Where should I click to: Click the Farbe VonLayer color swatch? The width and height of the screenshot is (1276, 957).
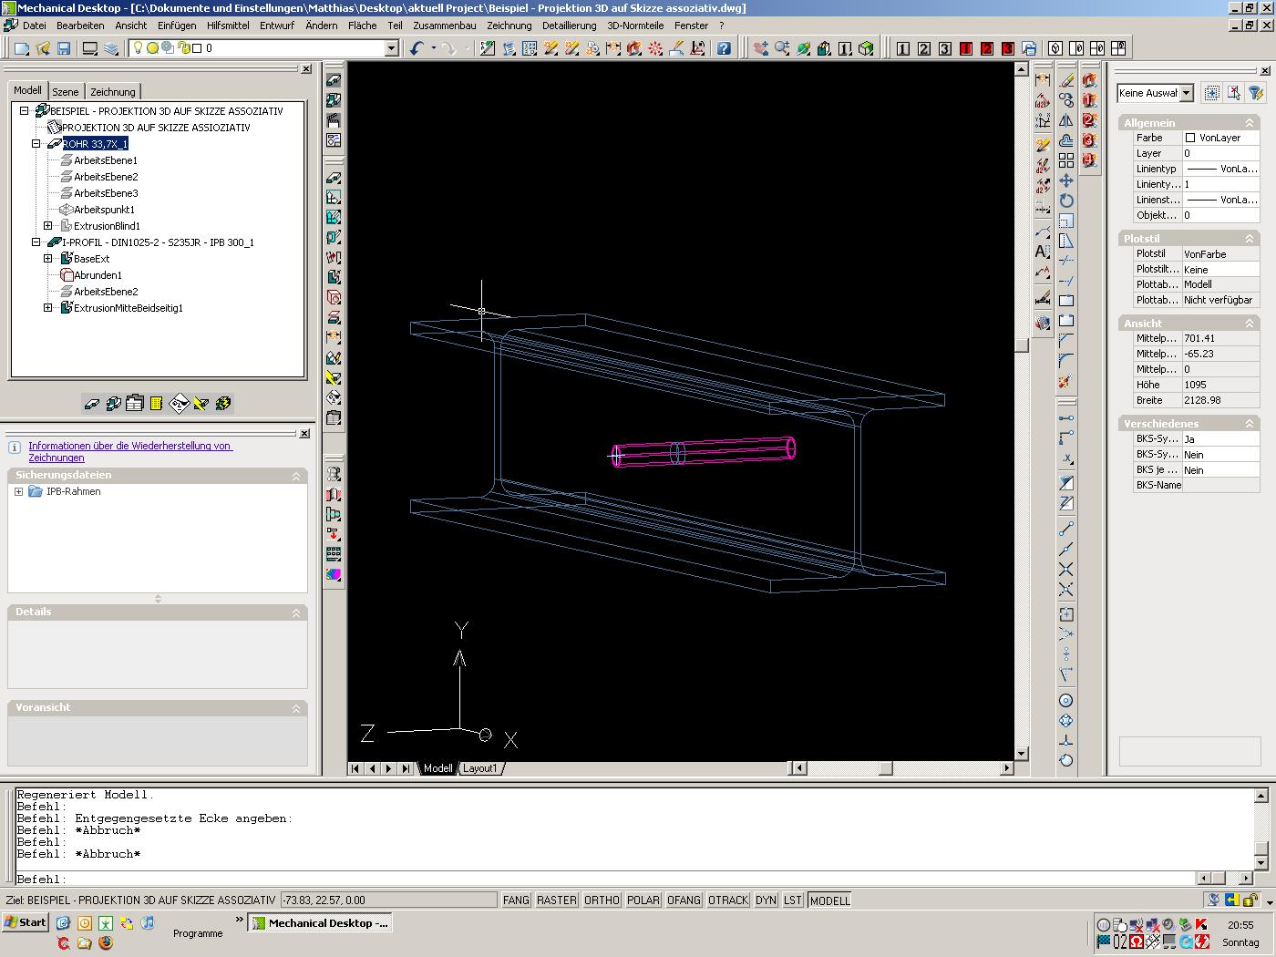(x=1190, y=138)
